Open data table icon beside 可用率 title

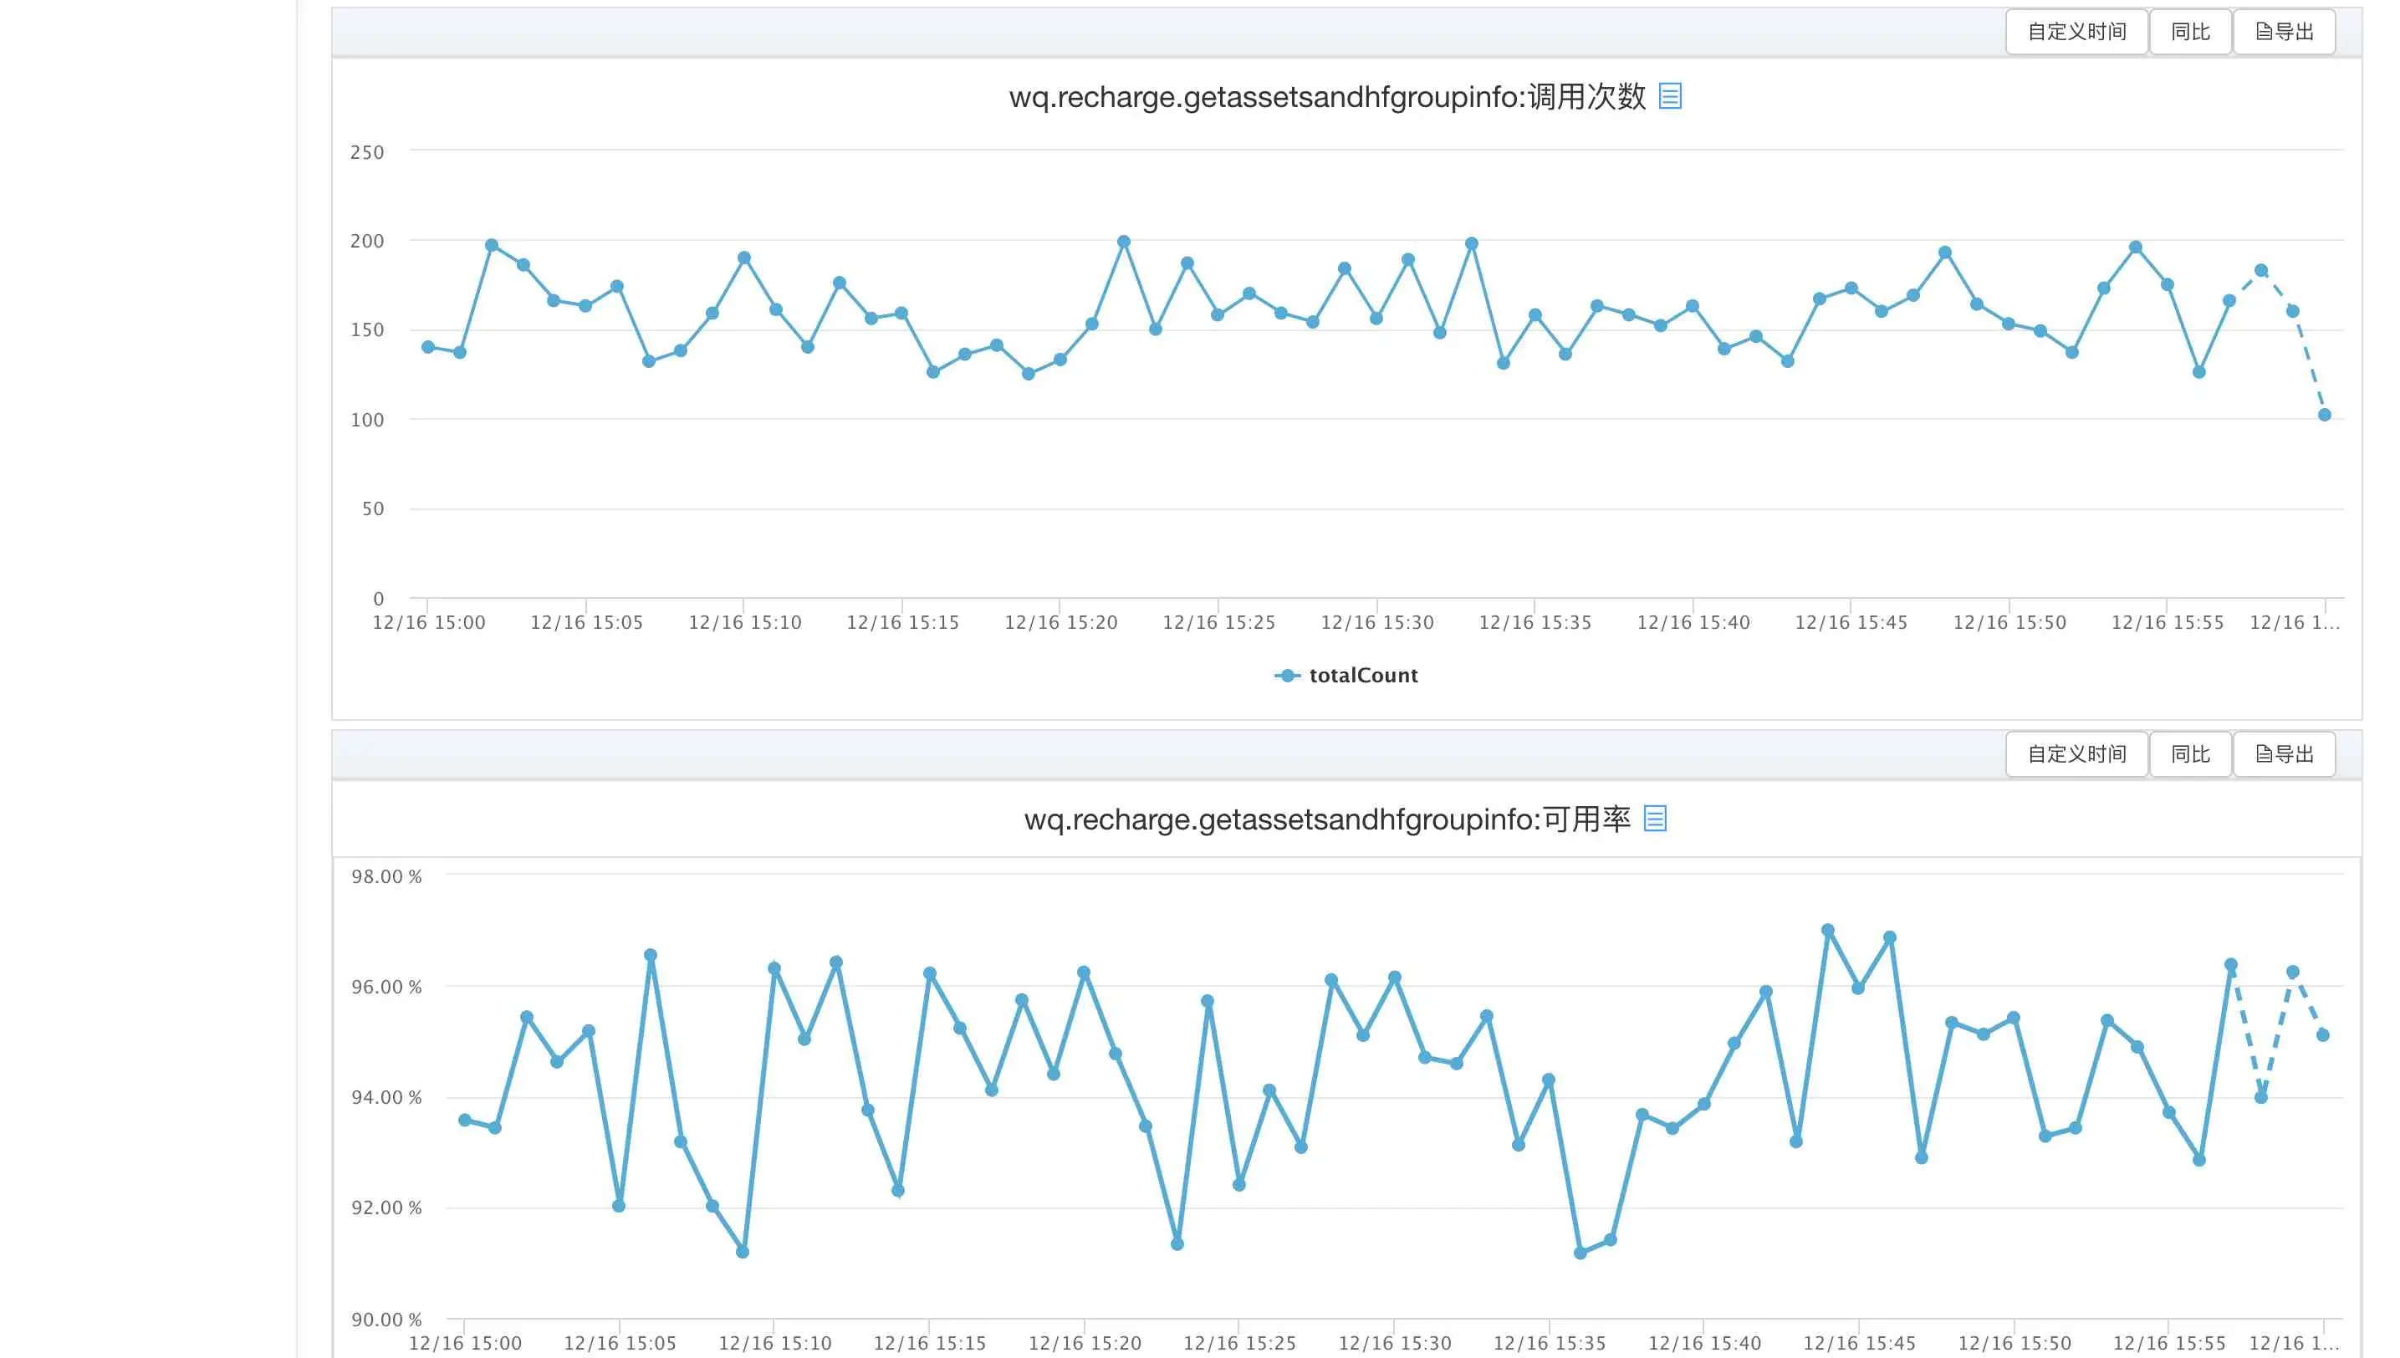pos(1655,819)
